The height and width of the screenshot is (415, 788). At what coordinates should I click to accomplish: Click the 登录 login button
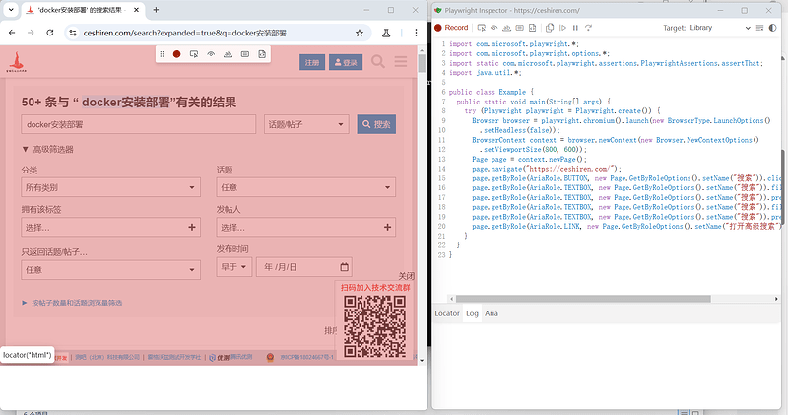346,62
